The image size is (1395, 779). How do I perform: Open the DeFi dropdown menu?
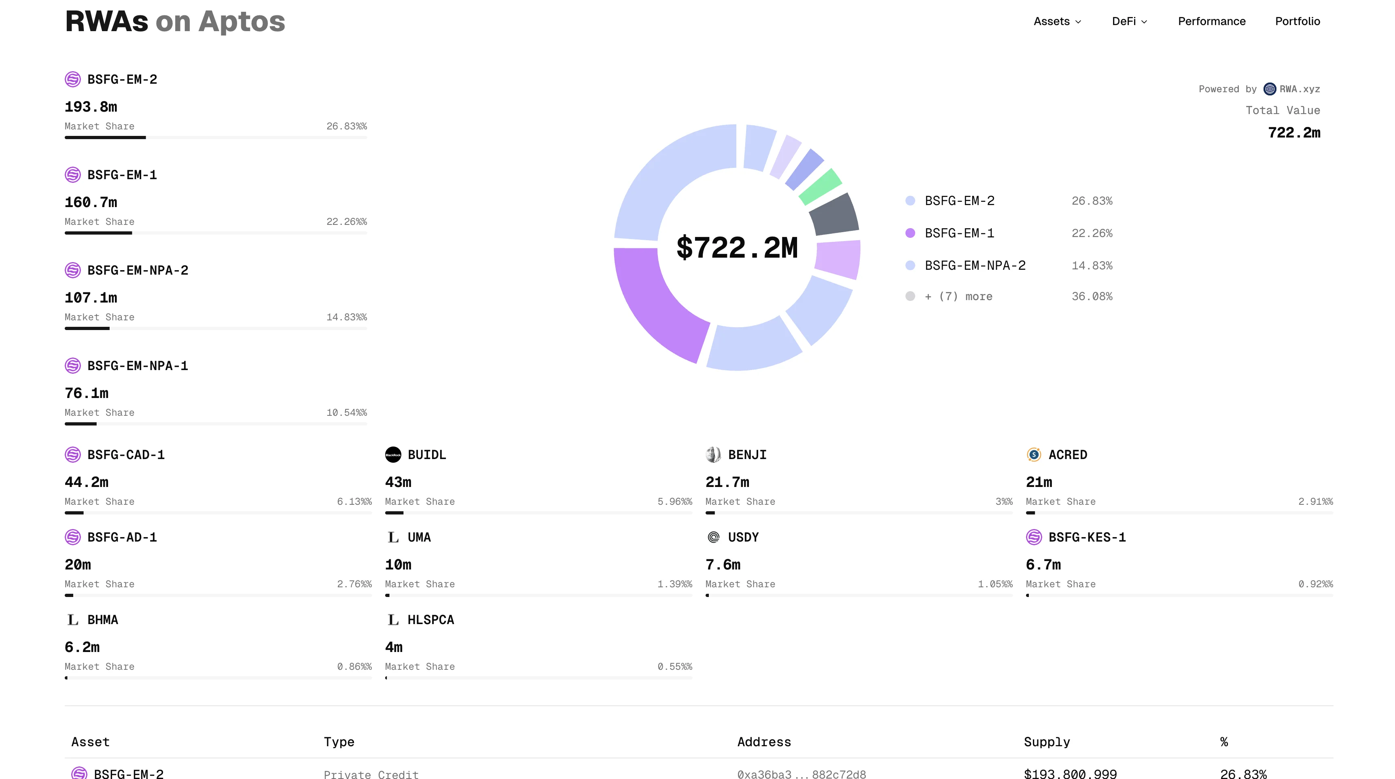coord(1129,21)
